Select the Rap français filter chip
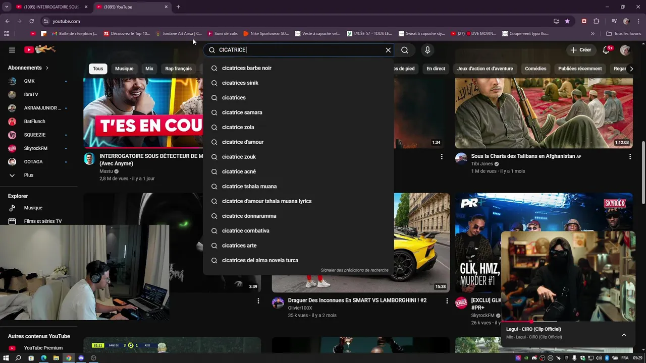The image size is (646, 363). [x=178, y=69]
